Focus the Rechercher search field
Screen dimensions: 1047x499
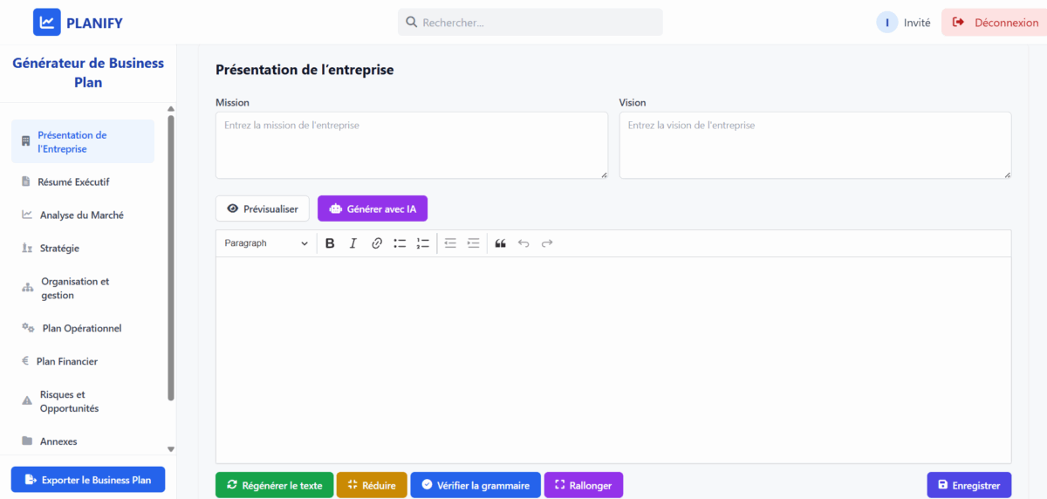[x=530, y=23]
